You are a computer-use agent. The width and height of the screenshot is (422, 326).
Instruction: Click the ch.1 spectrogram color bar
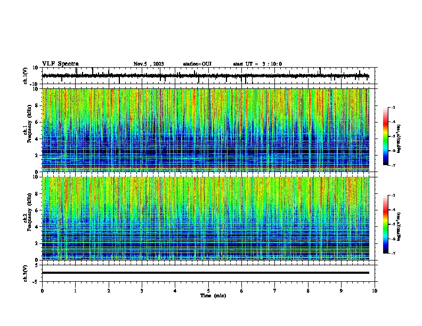point(386,136)
